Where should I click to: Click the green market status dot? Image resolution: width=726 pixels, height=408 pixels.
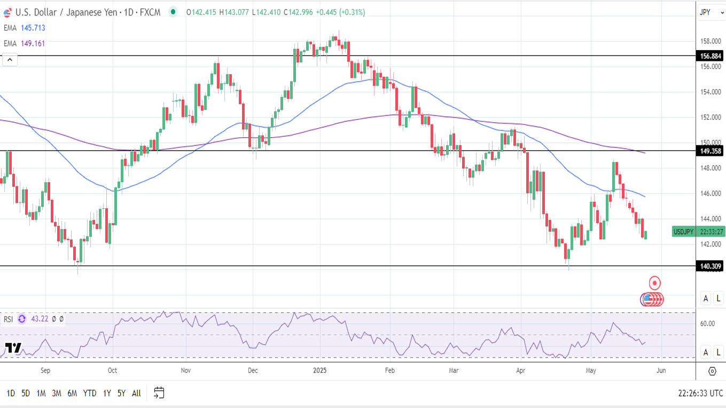pos(173,12)
